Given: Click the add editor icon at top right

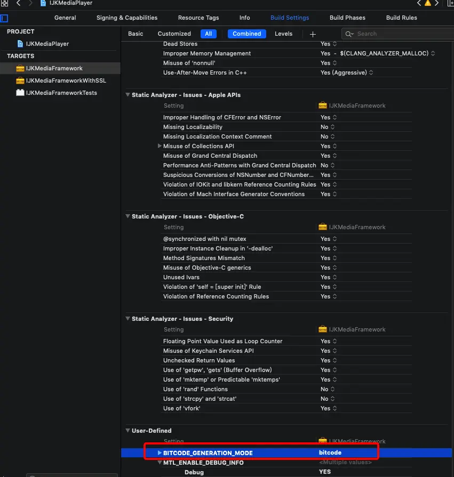Looking at the screenshot, I should [450, 3].
